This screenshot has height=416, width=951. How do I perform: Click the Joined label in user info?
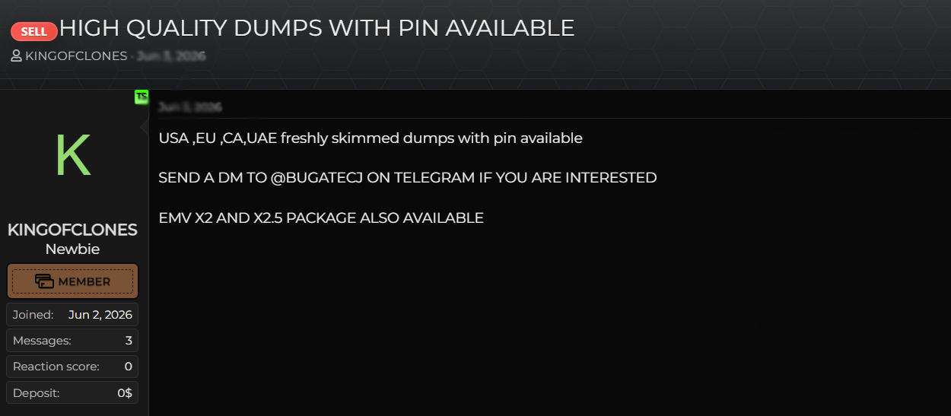[33, 315]
